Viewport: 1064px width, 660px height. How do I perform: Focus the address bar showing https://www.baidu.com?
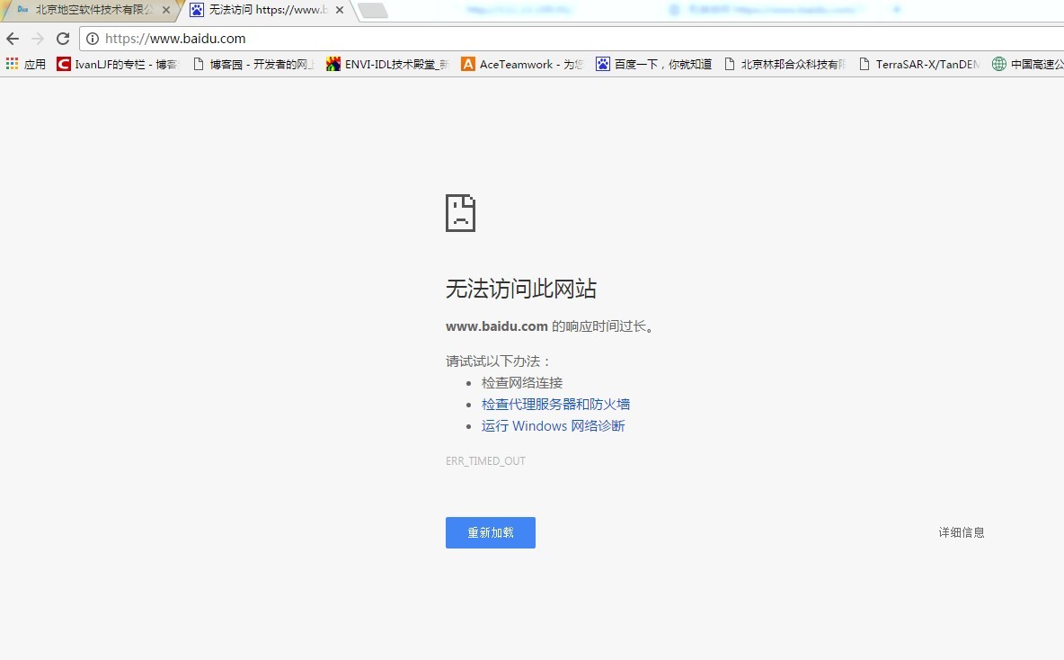tap(572, 39)
